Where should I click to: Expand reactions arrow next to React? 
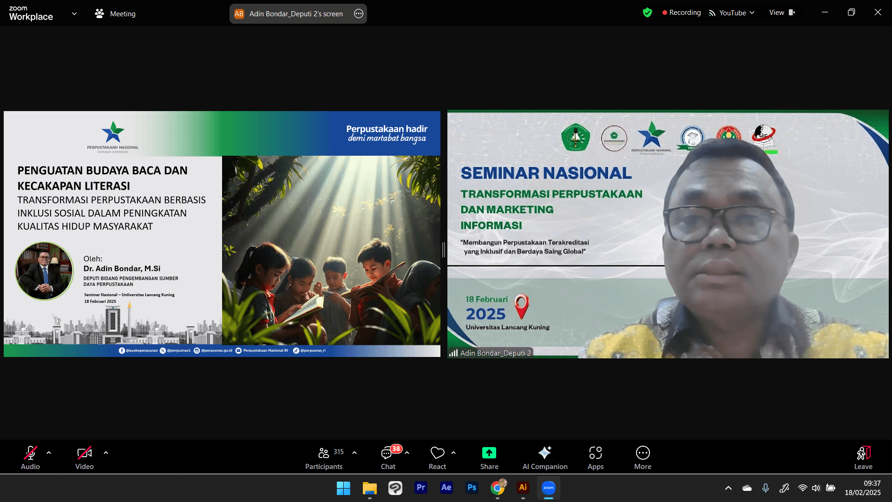(453, 452)
